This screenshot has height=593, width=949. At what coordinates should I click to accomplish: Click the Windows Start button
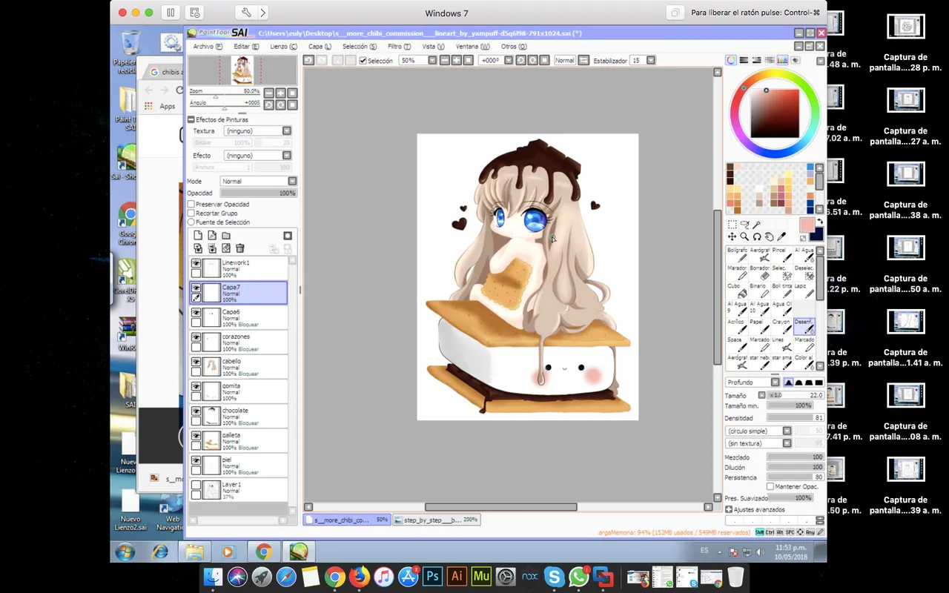click(x=124, y=552)
